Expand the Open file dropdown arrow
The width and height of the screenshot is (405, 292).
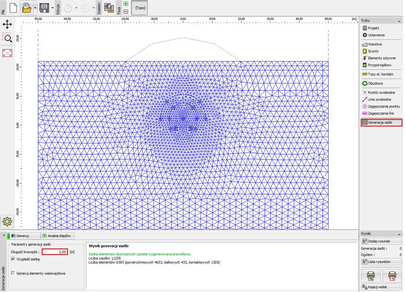pos(35,8)
